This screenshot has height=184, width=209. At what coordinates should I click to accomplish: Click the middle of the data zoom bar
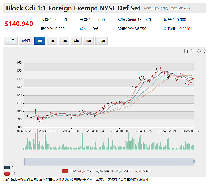pyautogui.click(x=109, y=161)
